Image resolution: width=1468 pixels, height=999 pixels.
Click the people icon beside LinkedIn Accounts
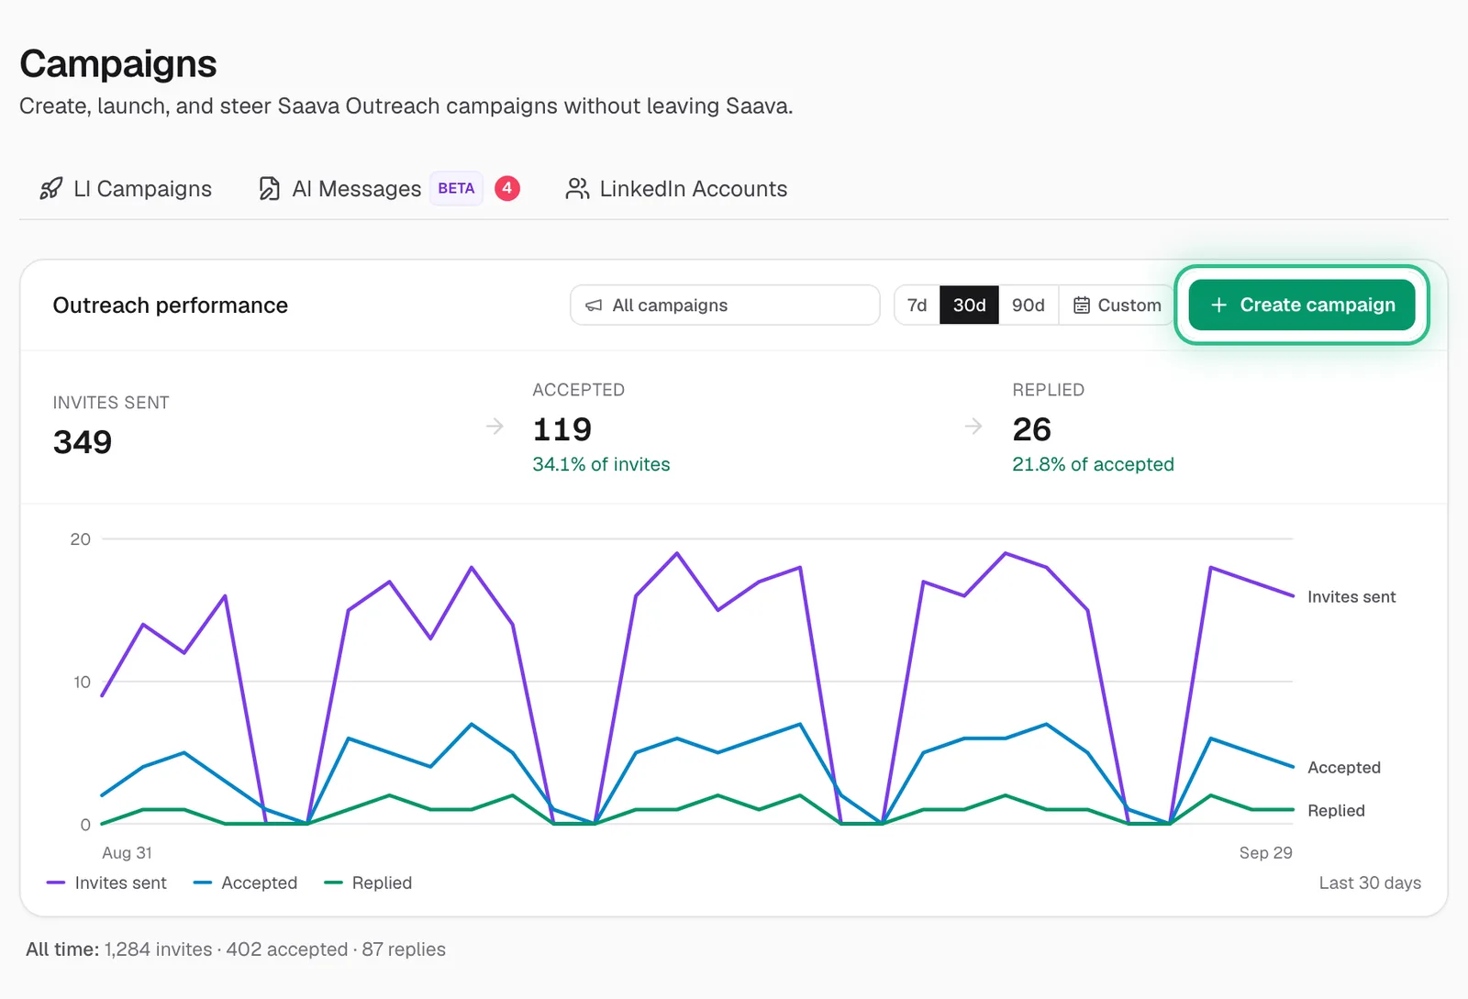tap(577, 189)
